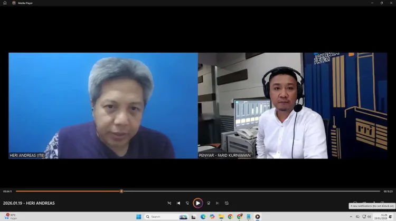
Task: Open Microsoft Edge from the taskbar
Action: pyautogui.click(x=203, y=216)
